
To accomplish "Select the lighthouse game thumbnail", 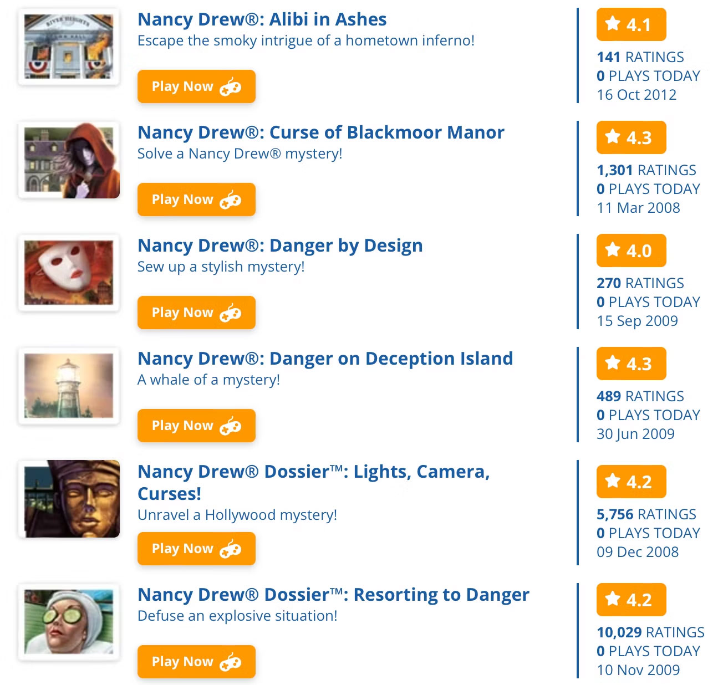I will [x=69, y=386].
